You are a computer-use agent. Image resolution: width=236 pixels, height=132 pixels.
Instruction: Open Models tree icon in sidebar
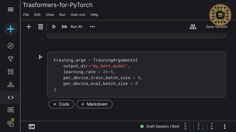(x=11, y=85)
